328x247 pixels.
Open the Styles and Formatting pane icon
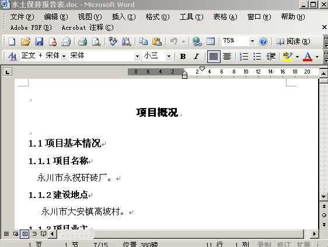coord(12,56)
